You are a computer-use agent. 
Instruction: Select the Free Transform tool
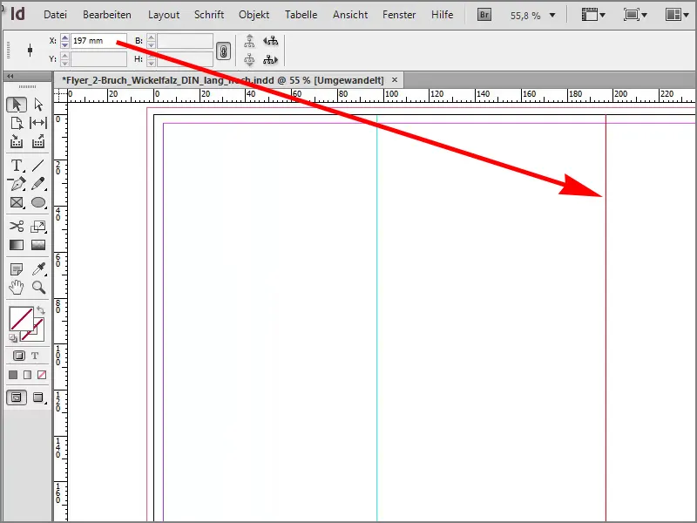[x=38, y=227]
